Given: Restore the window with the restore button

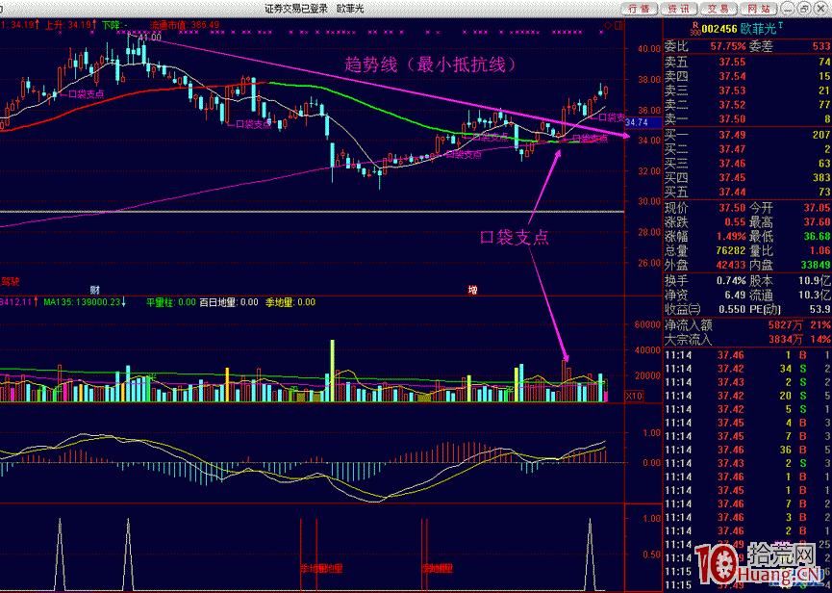Looking at the screenshot, I should (x=805, y=9).
